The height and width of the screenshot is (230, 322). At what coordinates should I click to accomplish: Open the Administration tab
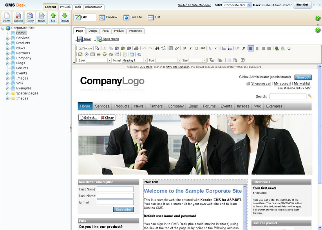94,7
